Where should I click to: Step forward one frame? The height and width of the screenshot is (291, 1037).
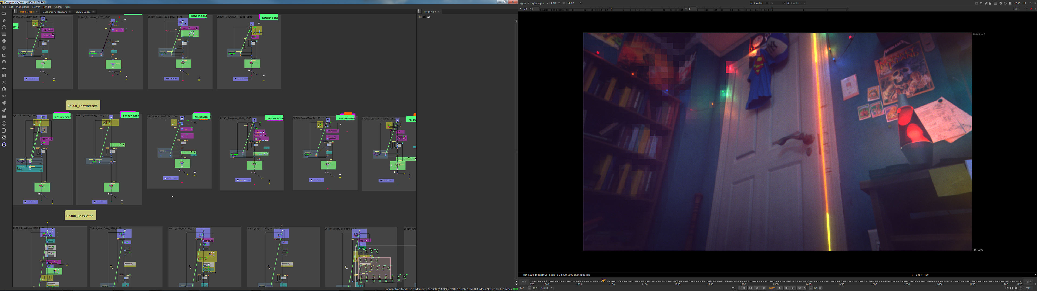coord(787,288)
